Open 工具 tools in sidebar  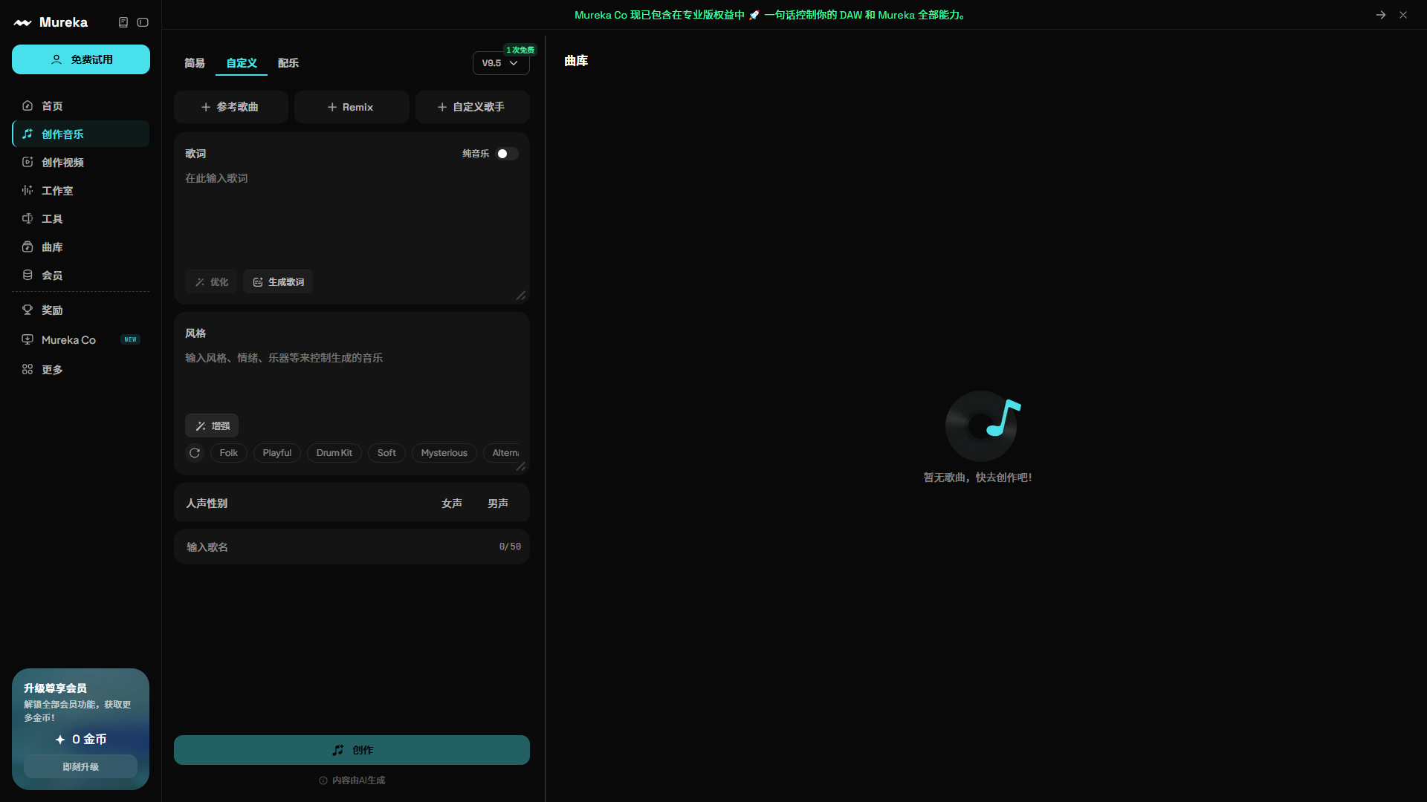pyautogui.click(x=80, y=218)
